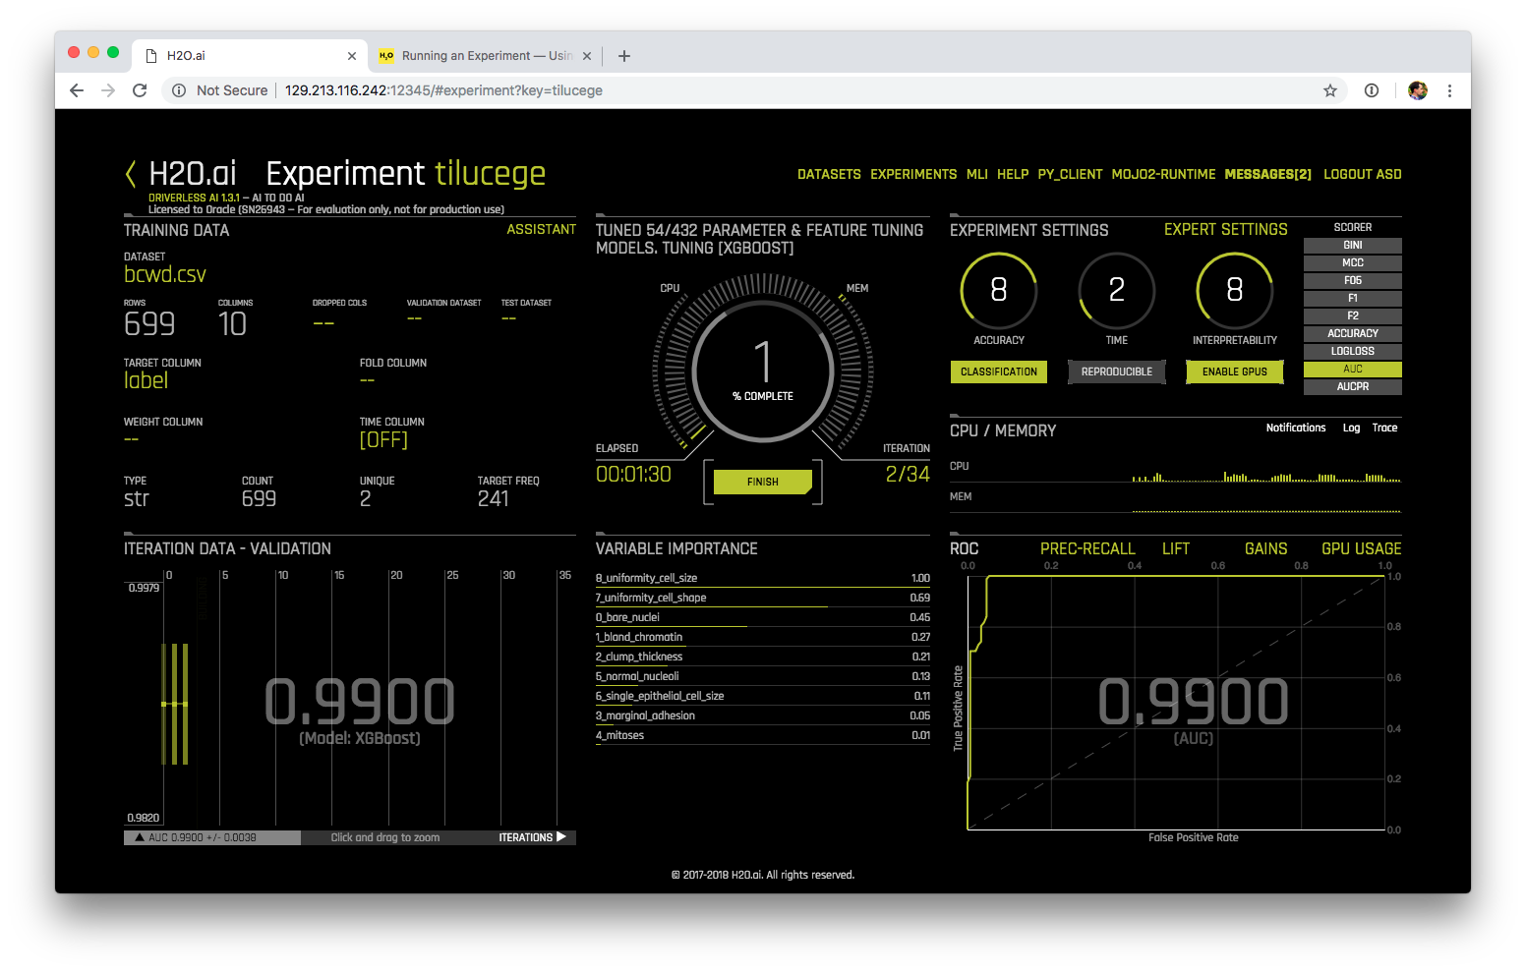Click 1_bland_chromatin variable row

(763, 637)
